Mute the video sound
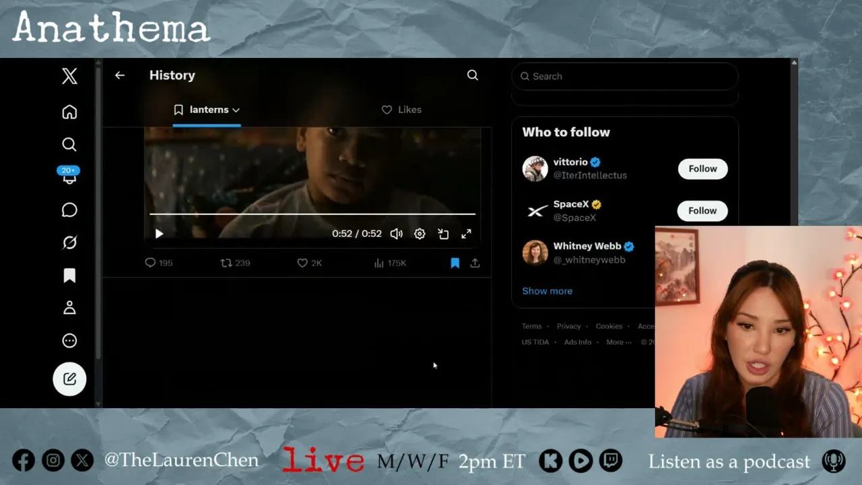Screen dimensions: 862x485 point(396,234)
